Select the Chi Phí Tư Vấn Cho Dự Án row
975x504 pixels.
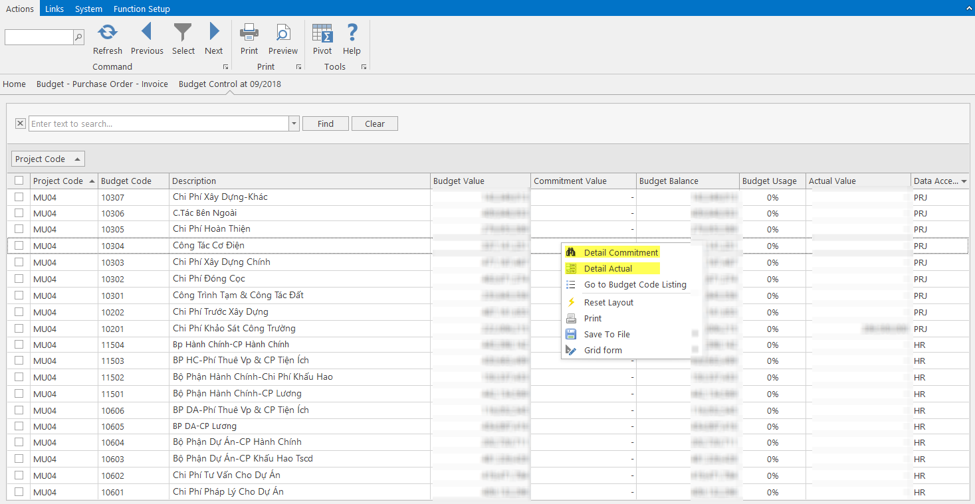click(x=487, y=475)
